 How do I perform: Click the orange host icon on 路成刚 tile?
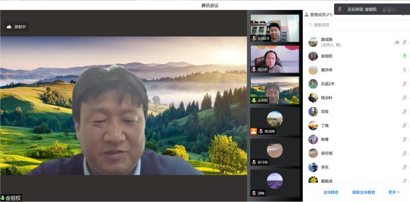(x=253, y=131)
